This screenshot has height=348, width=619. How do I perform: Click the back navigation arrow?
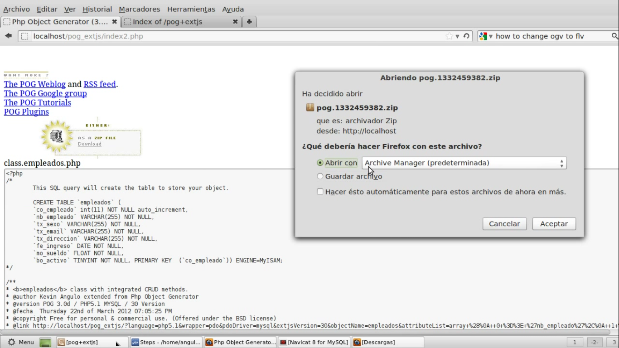(8, 36)
